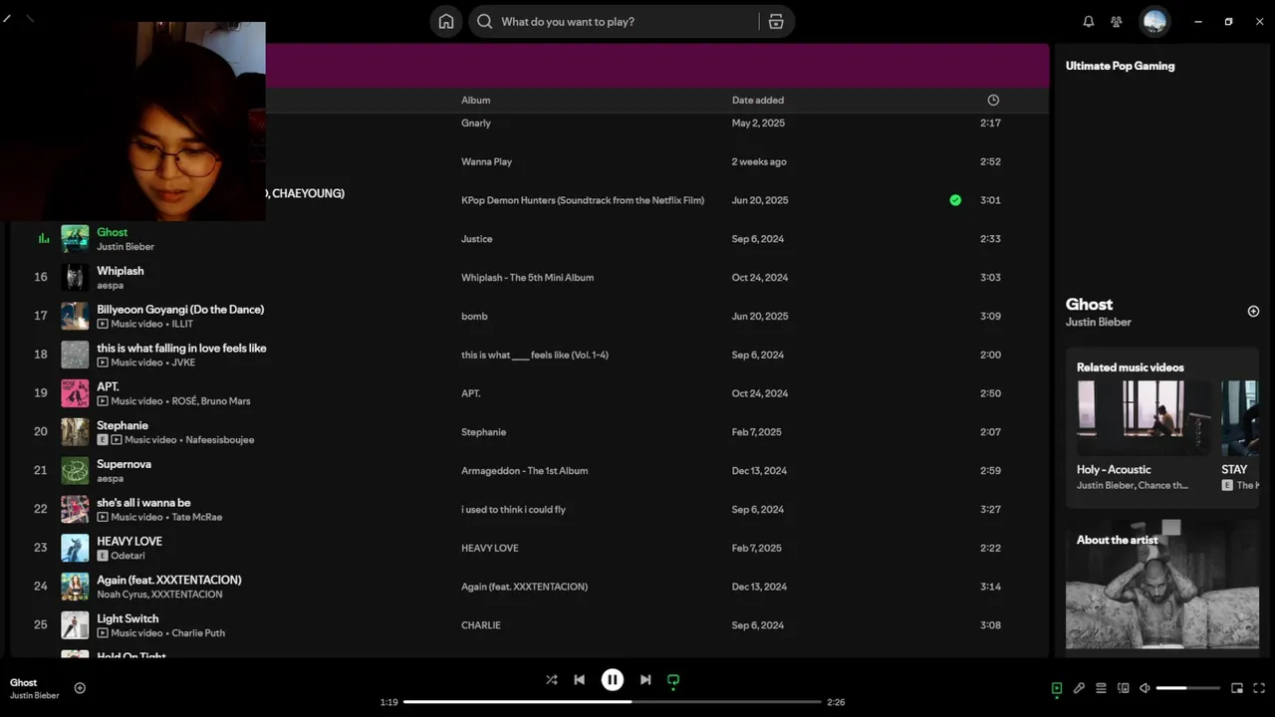Mute the volume speaker icon

(x=1145, y=688)
